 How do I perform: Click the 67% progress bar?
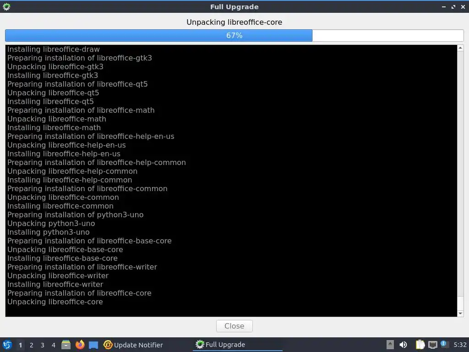(234, 35)
